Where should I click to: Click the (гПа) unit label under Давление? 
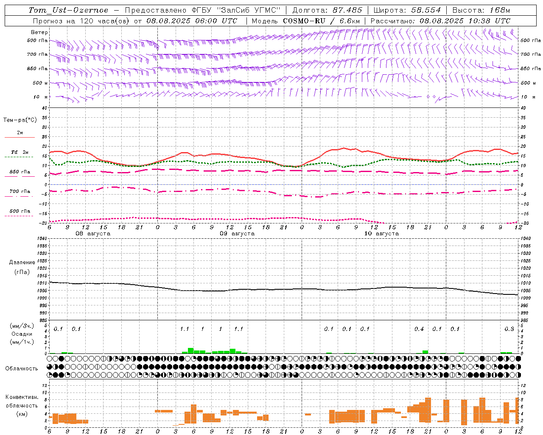click(x=22, y=272)
